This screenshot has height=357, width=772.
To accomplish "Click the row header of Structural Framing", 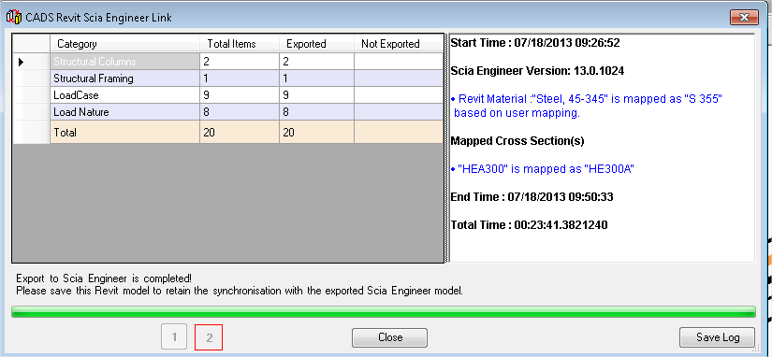I will [x=32, y=79].
